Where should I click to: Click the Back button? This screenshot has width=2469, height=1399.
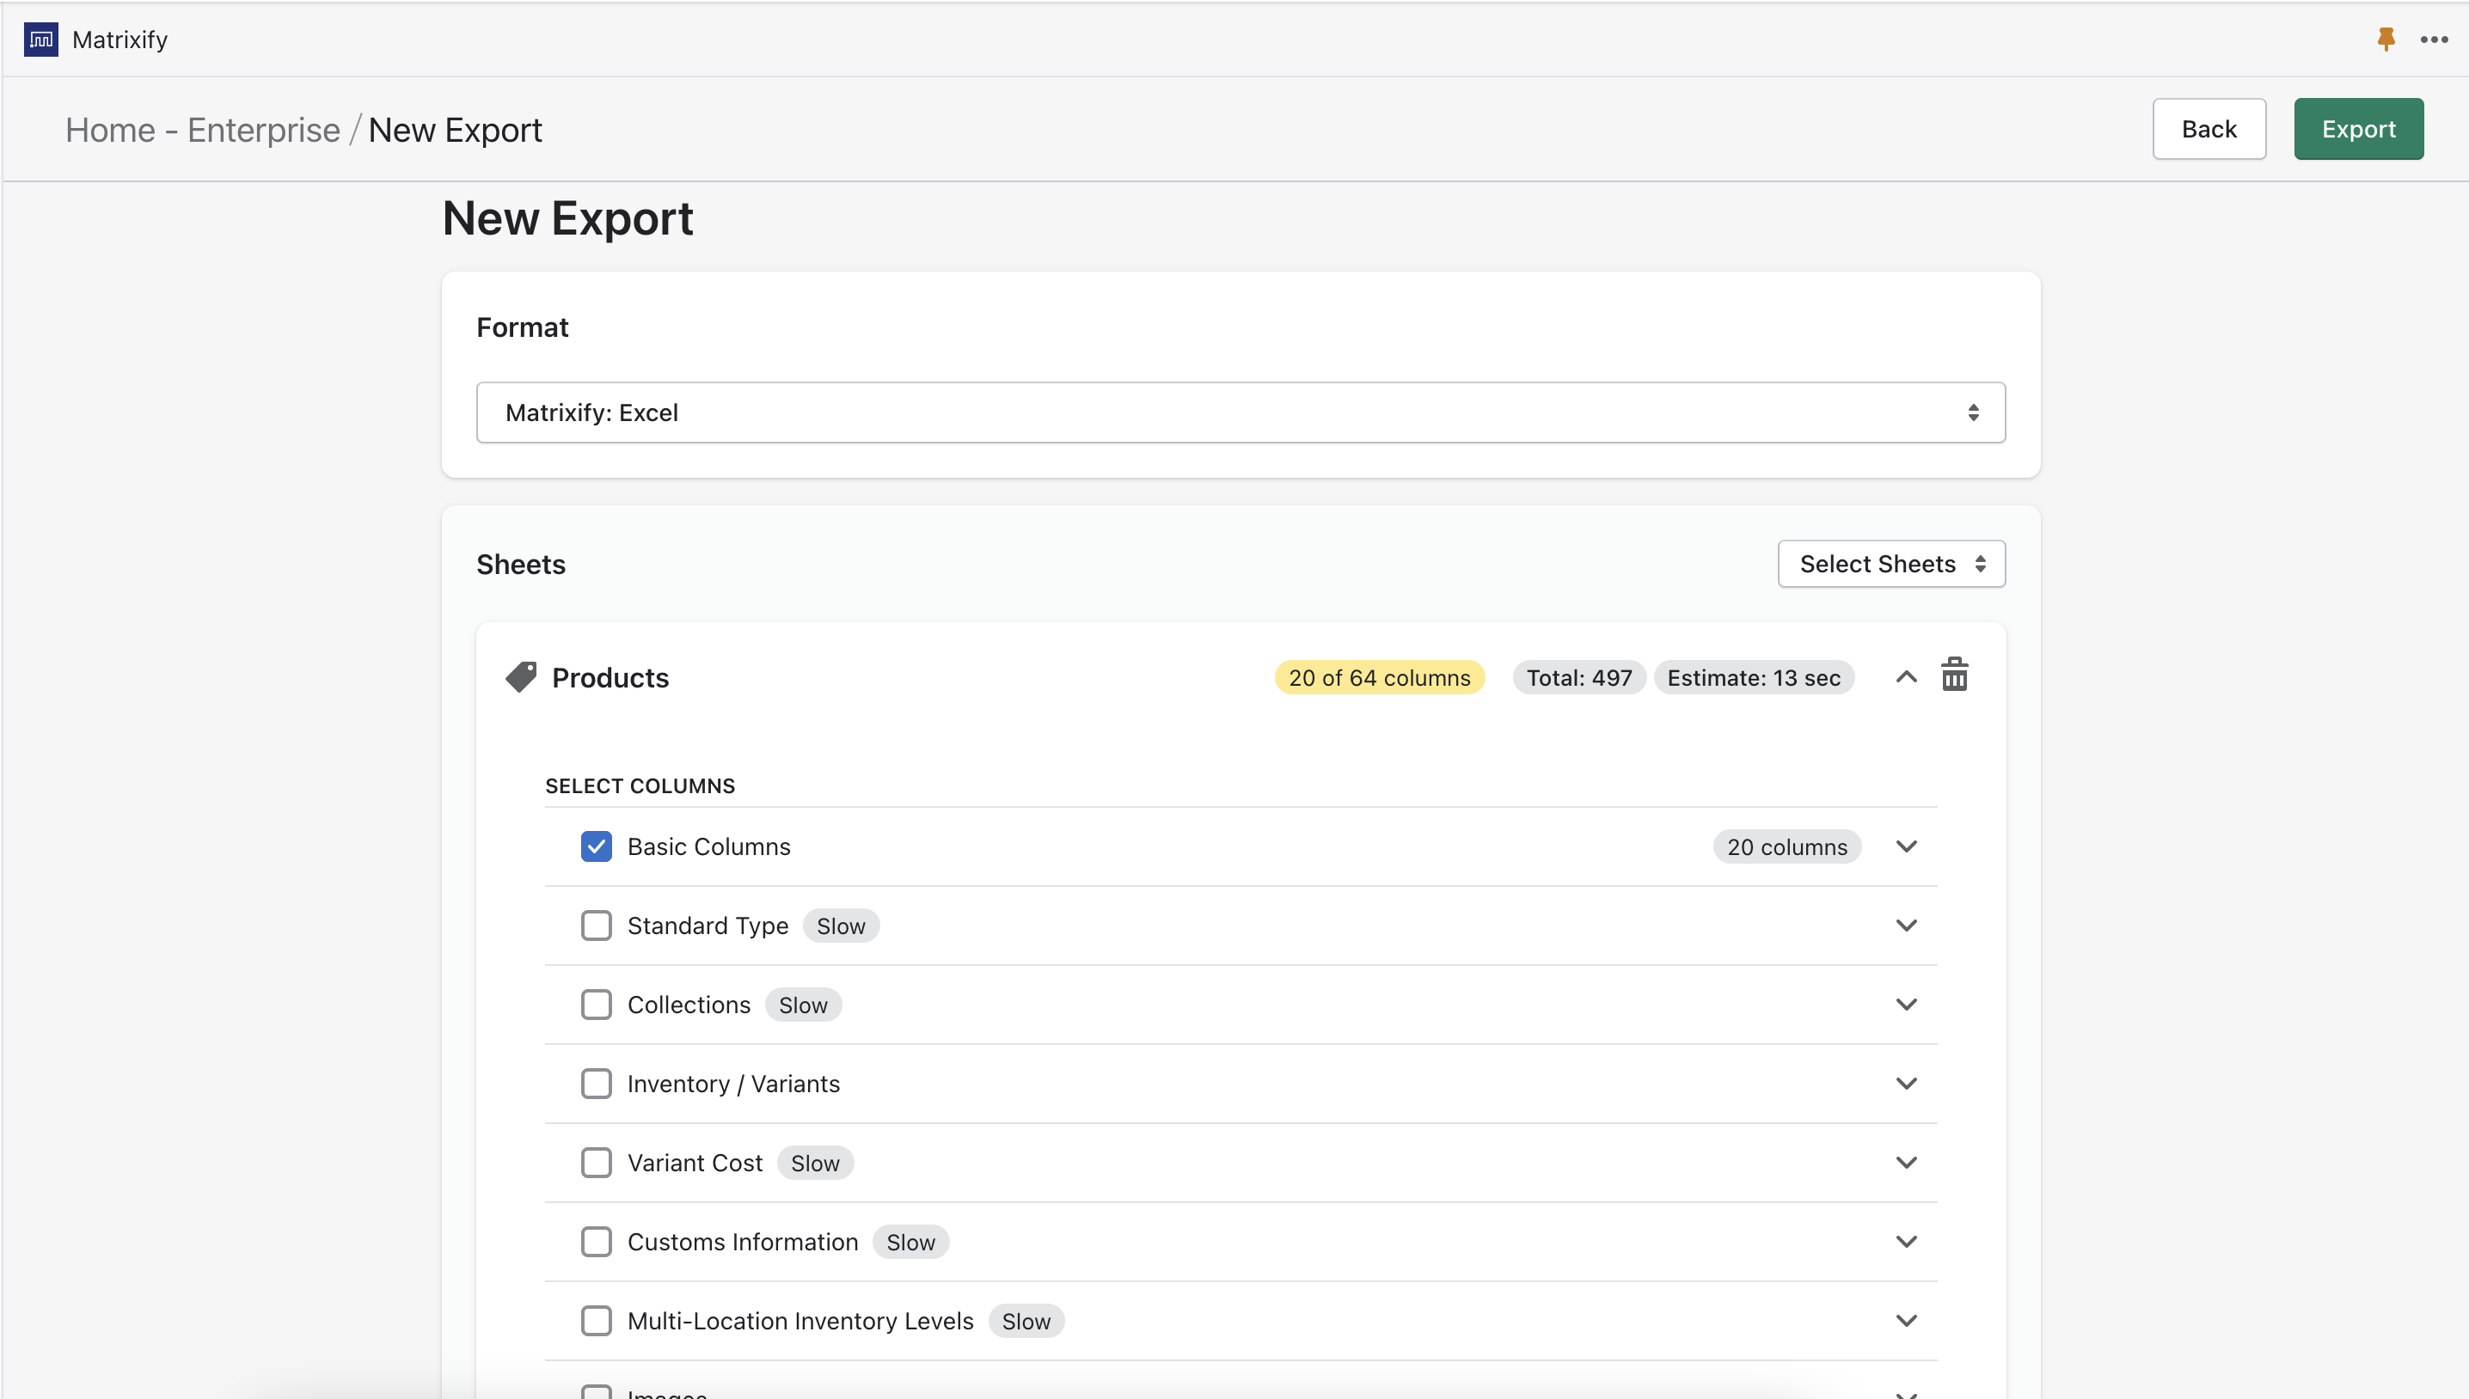coord(2208,129)
